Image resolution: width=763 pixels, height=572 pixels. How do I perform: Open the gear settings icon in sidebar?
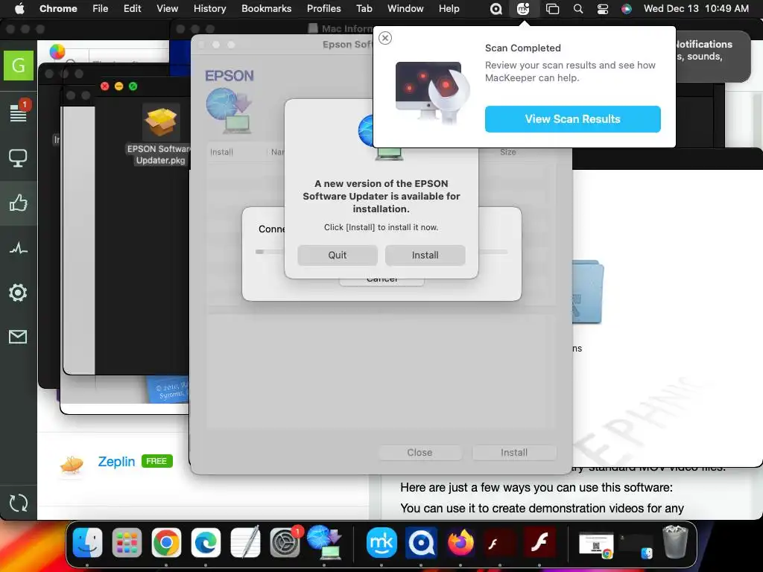(18, 292)
